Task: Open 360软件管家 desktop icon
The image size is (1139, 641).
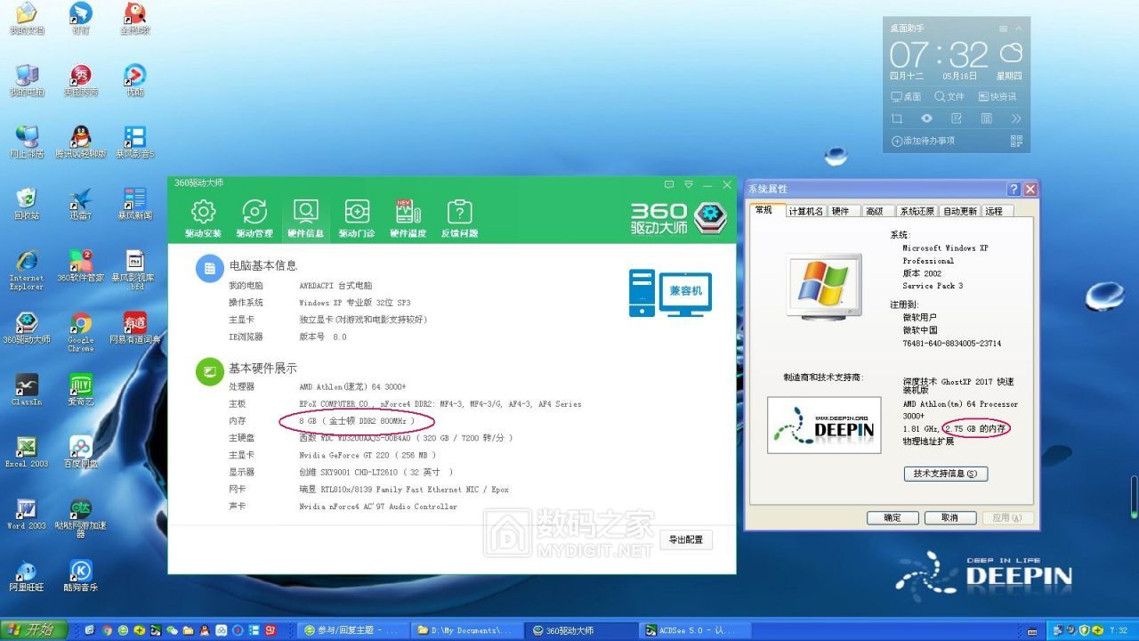Action: [x=81, y=266]
